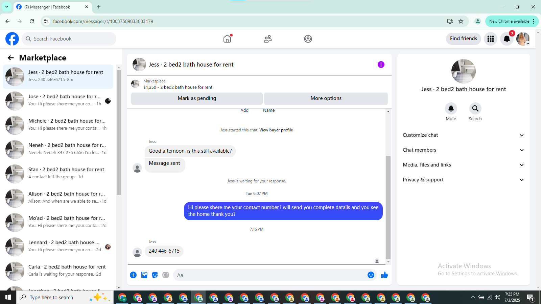Choose a GIF icon in composer
The image size is (541, 304).
click(x=166, y=275)
